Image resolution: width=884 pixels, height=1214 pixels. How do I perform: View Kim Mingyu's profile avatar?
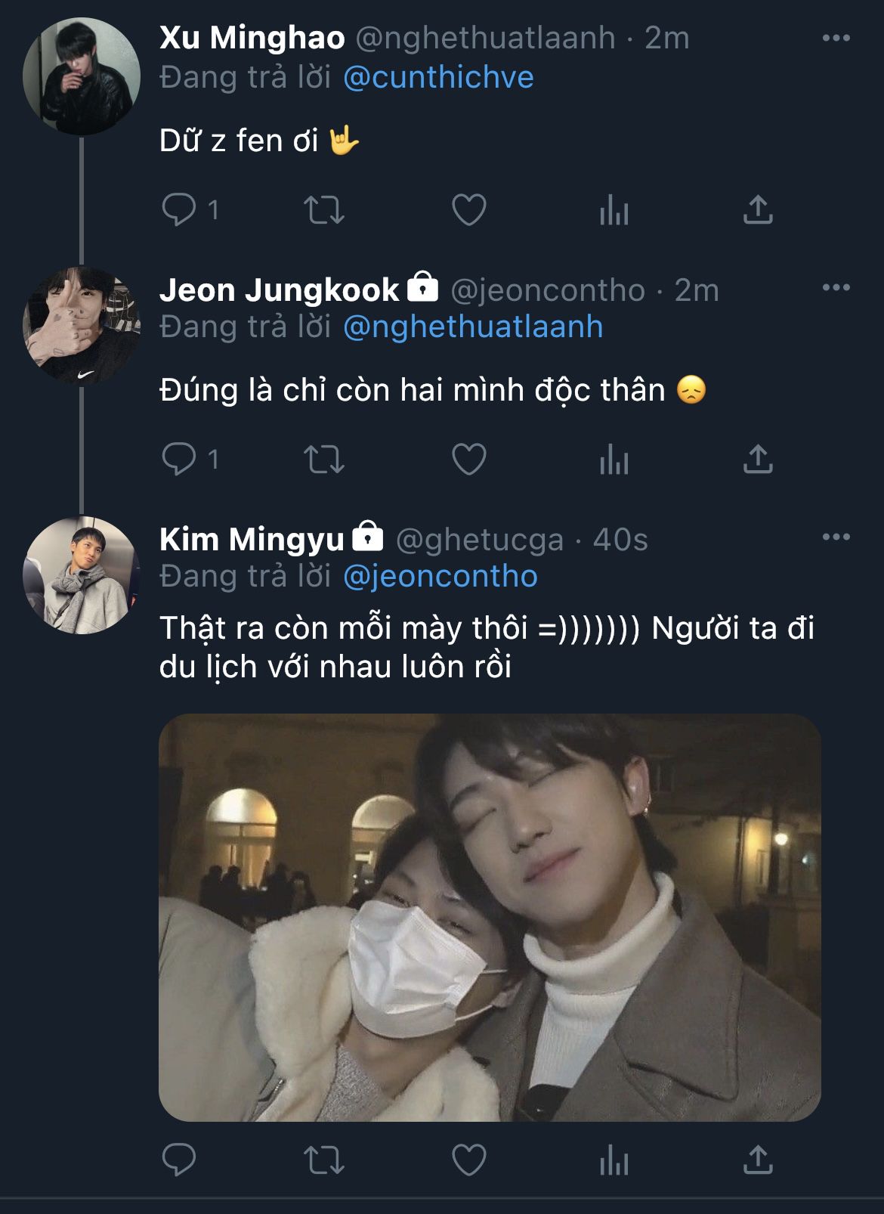point(82,575)
